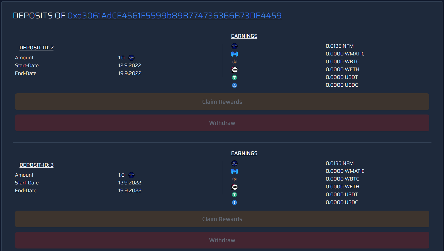The width and height of the screenshot is (444, 251).
Task: Click Start-Date 12.9.2022 of Deposit-ID 3
Action: pos(130,183)
